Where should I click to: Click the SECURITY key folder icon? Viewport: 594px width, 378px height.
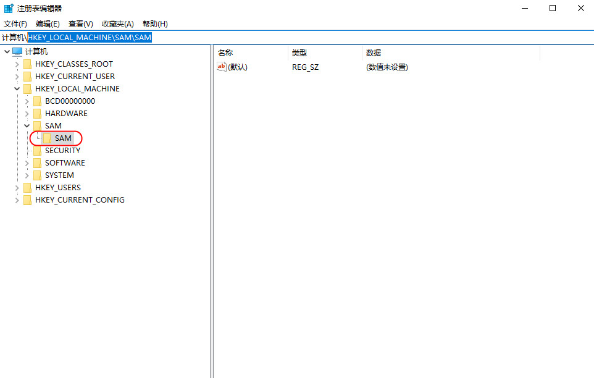click(37, 150)
